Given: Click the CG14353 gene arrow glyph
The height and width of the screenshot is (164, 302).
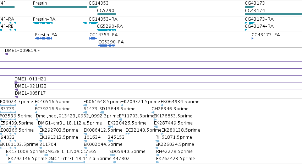Looking at the screenshot, I should point(93,7).
